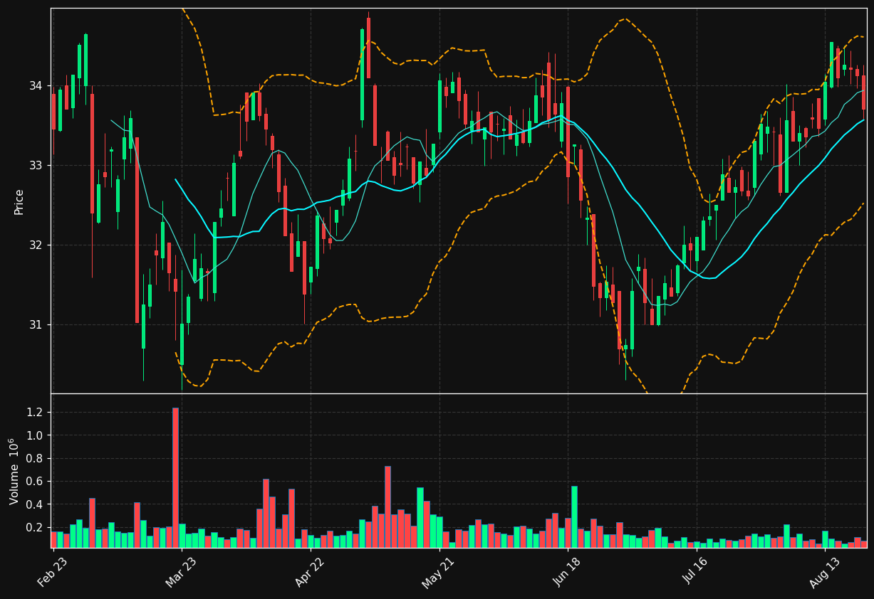The image size is (874, 599).
Task: Click the price axis value 34
Action: click(x=35, y=86)
